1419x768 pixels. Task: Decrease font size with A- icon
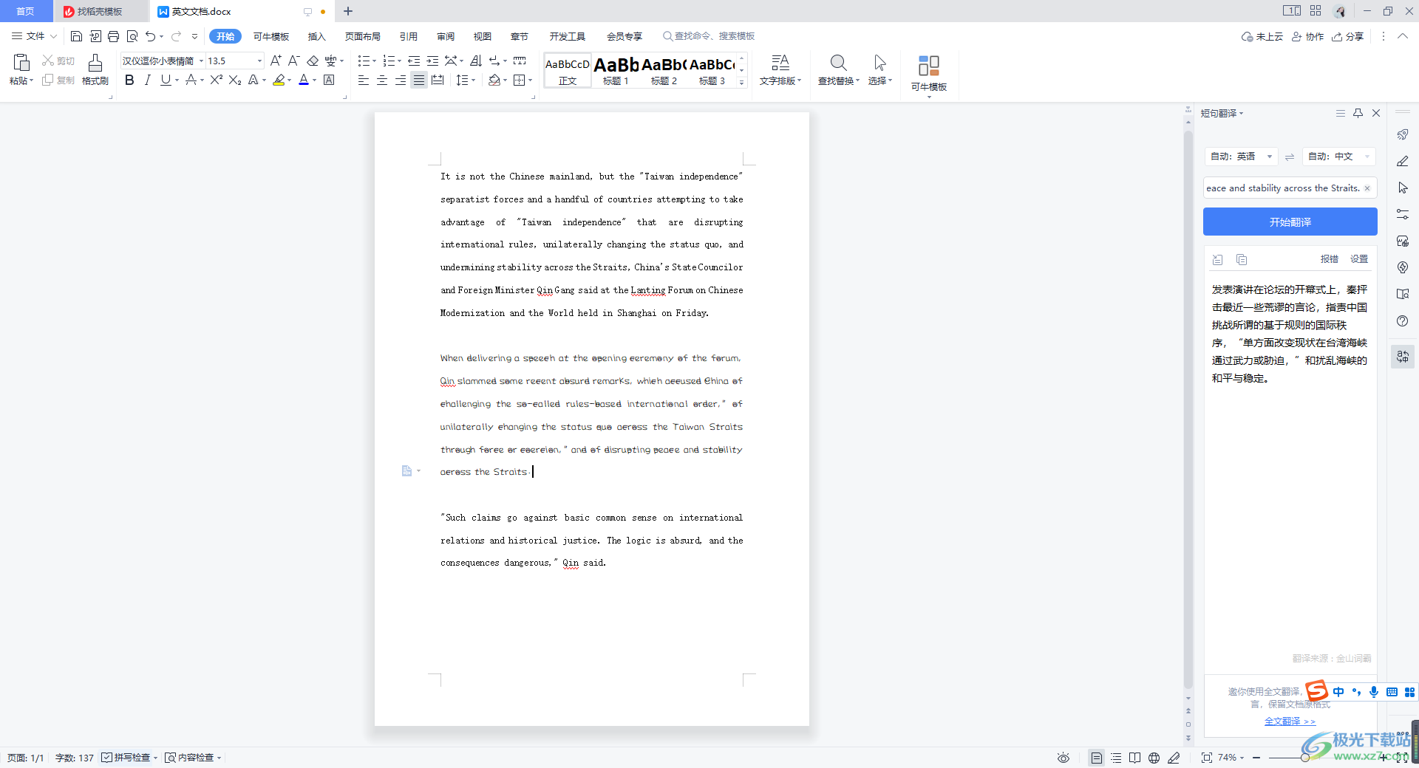tap(293, 61)
